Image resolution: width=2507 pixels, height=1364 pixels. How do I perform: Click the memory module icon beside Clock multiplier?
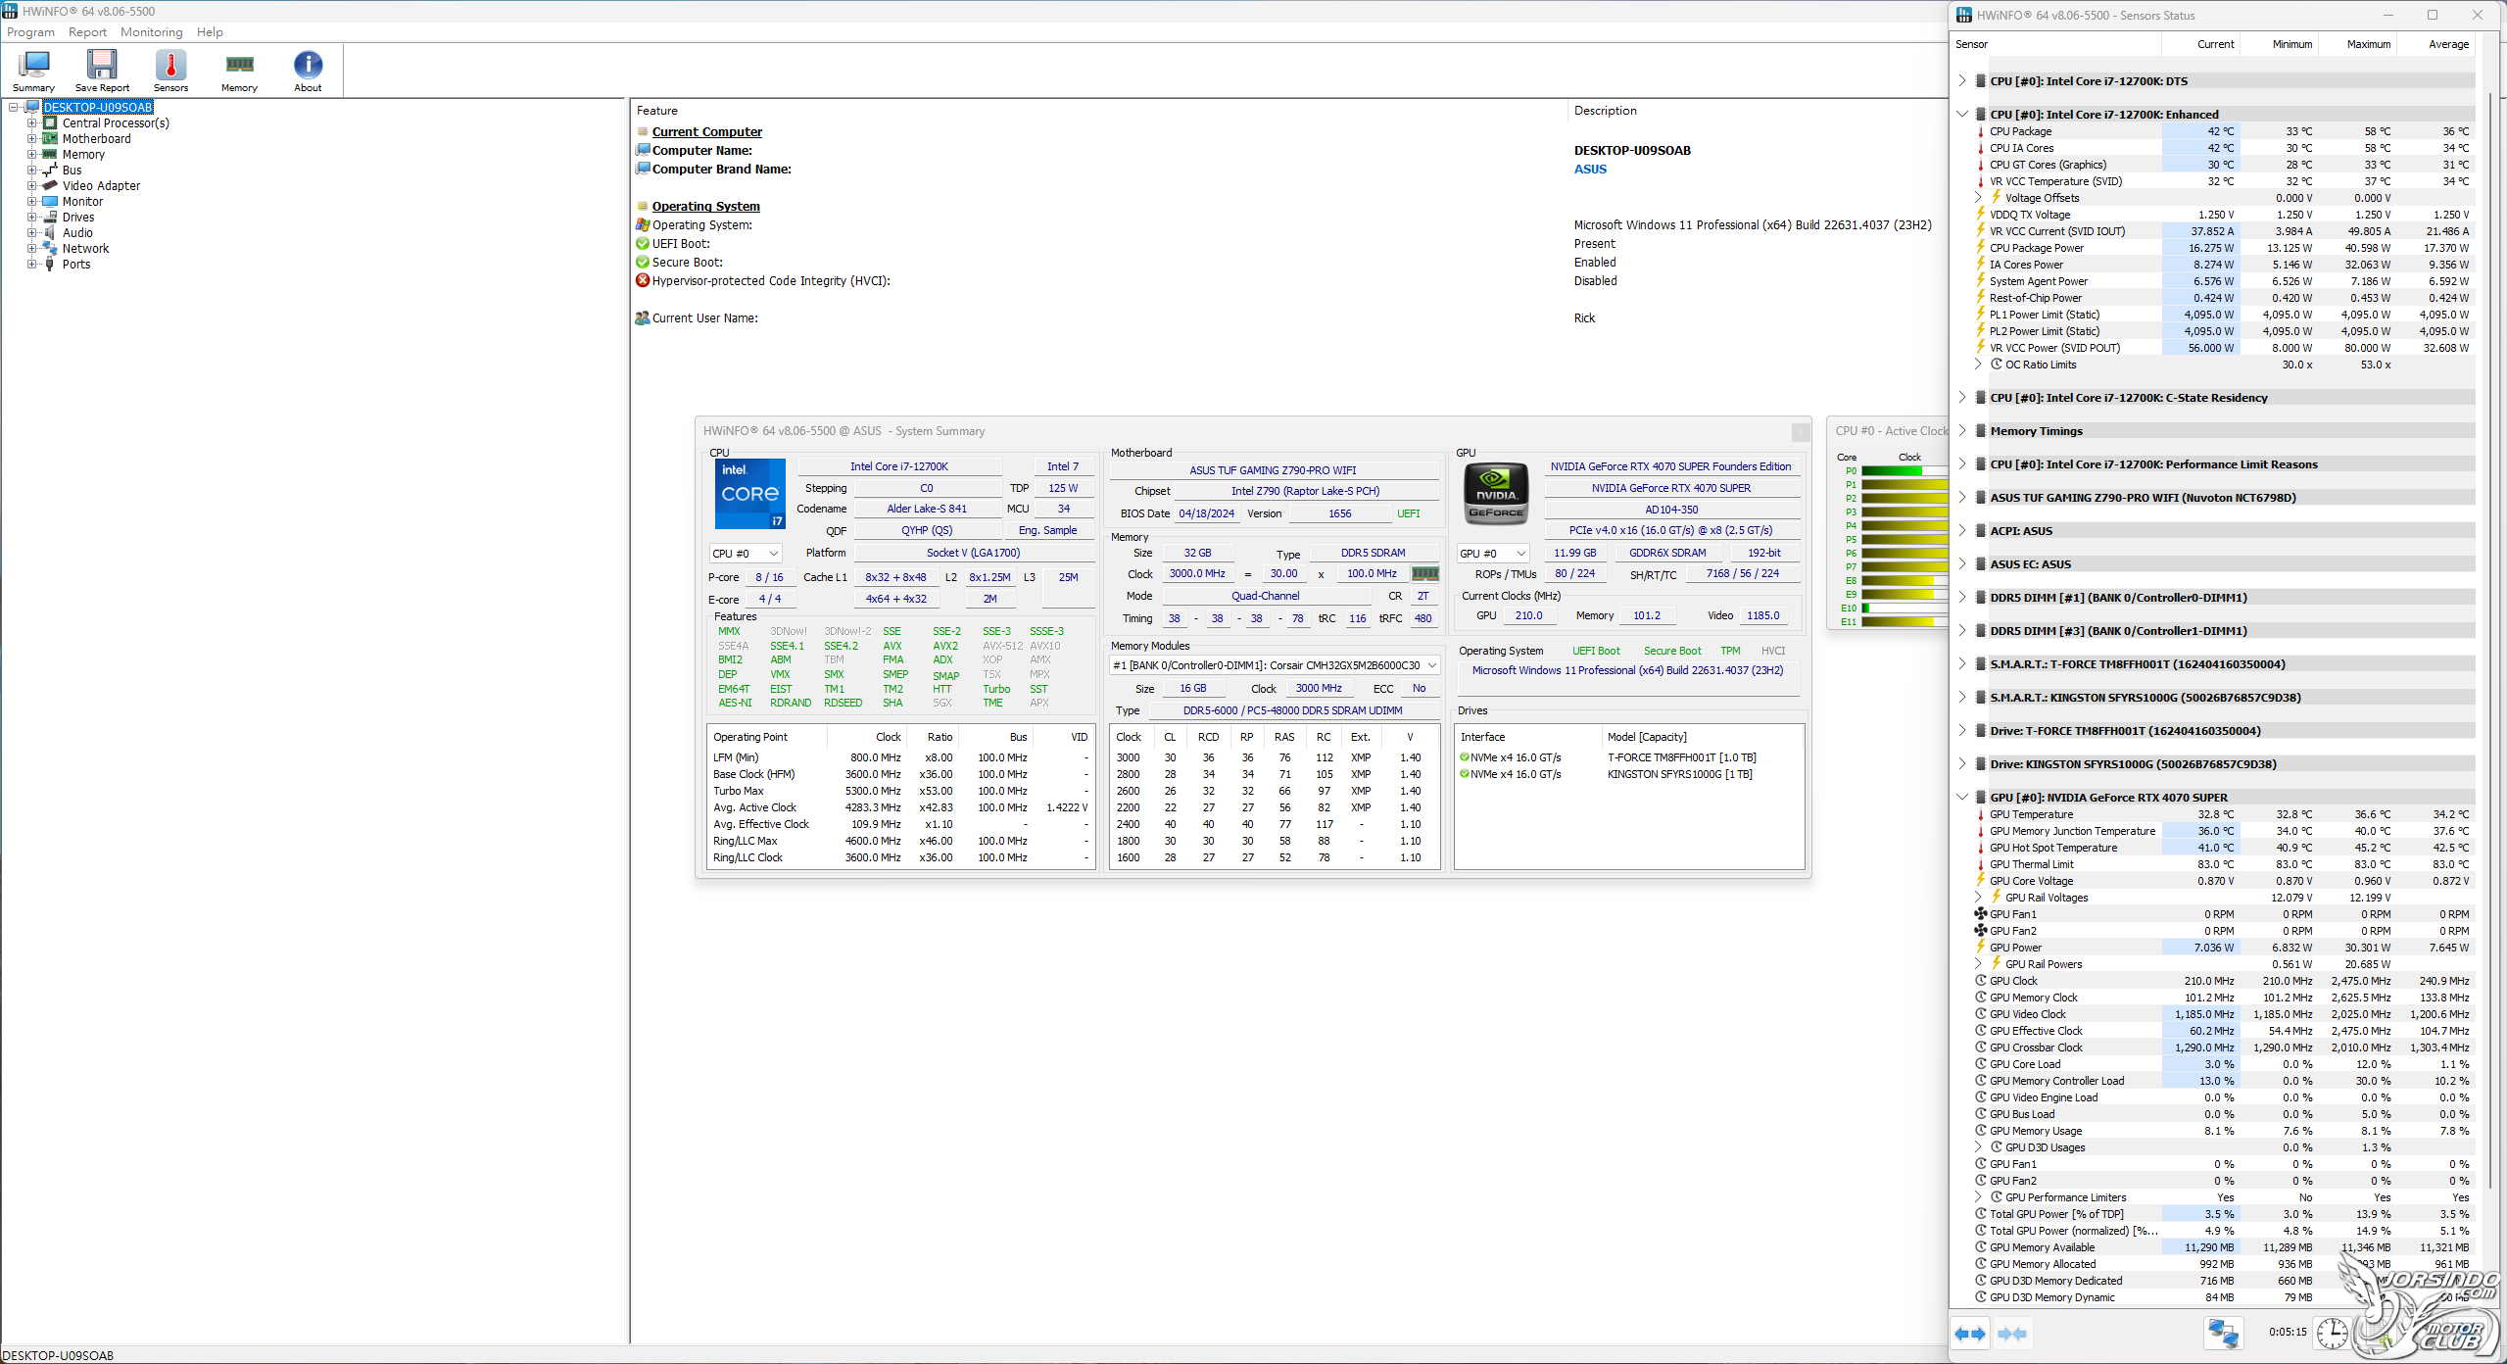coord(1424,574)
